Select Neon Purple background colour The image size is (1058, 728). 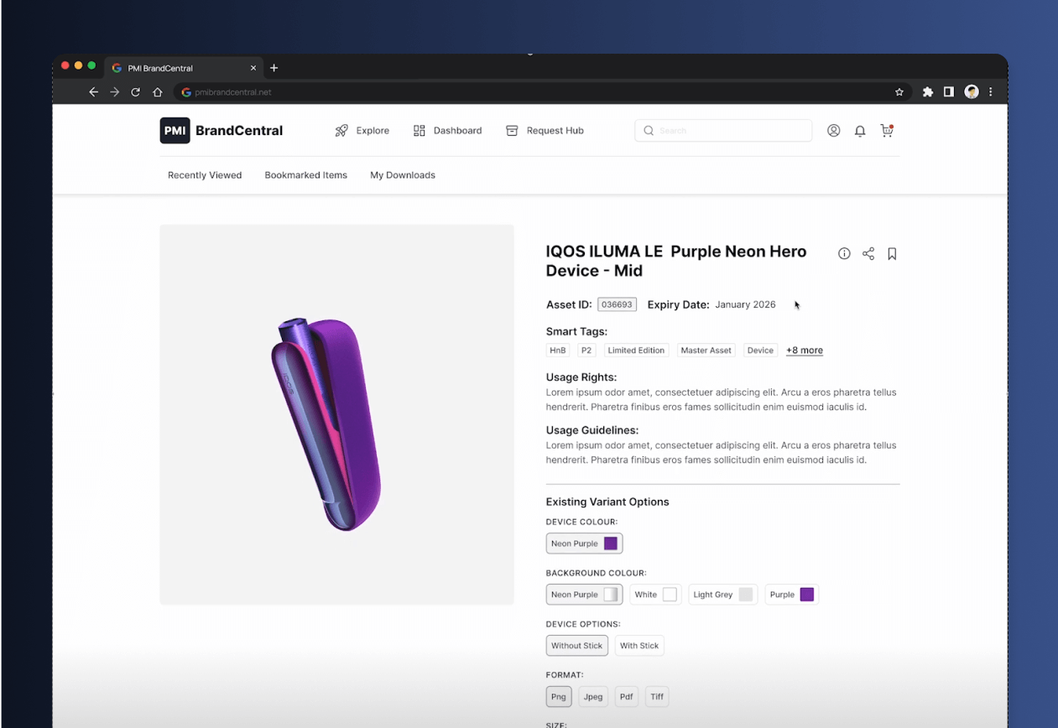pyautogui.click(x=584, y=595)
